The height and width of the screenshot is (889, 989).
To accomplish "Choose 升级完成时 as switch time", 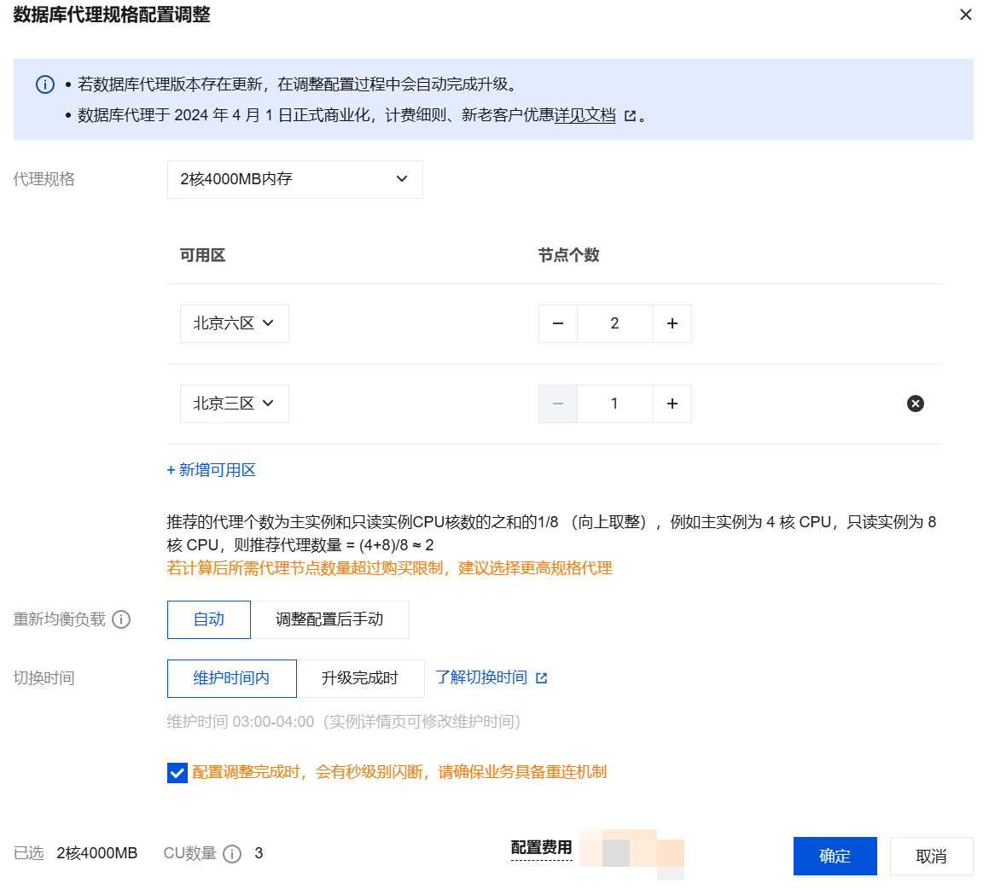I will [360, 678].
